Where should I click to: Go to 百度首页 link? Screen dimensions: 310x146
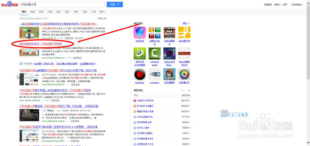pos(268,4)
